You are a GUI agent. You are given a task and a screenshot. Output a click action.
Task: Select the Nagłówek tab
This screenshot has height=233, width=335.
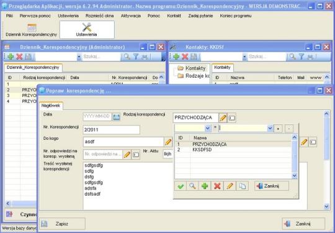point(51,106)
